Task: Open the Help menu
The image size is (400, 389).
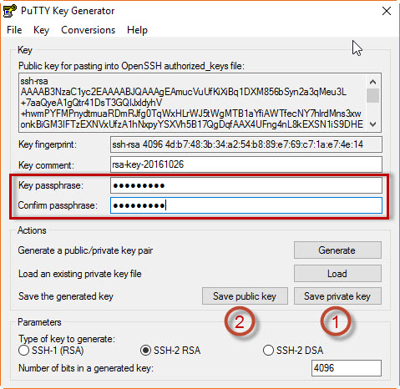Action: pyautogui.click(x=137, y=30)
